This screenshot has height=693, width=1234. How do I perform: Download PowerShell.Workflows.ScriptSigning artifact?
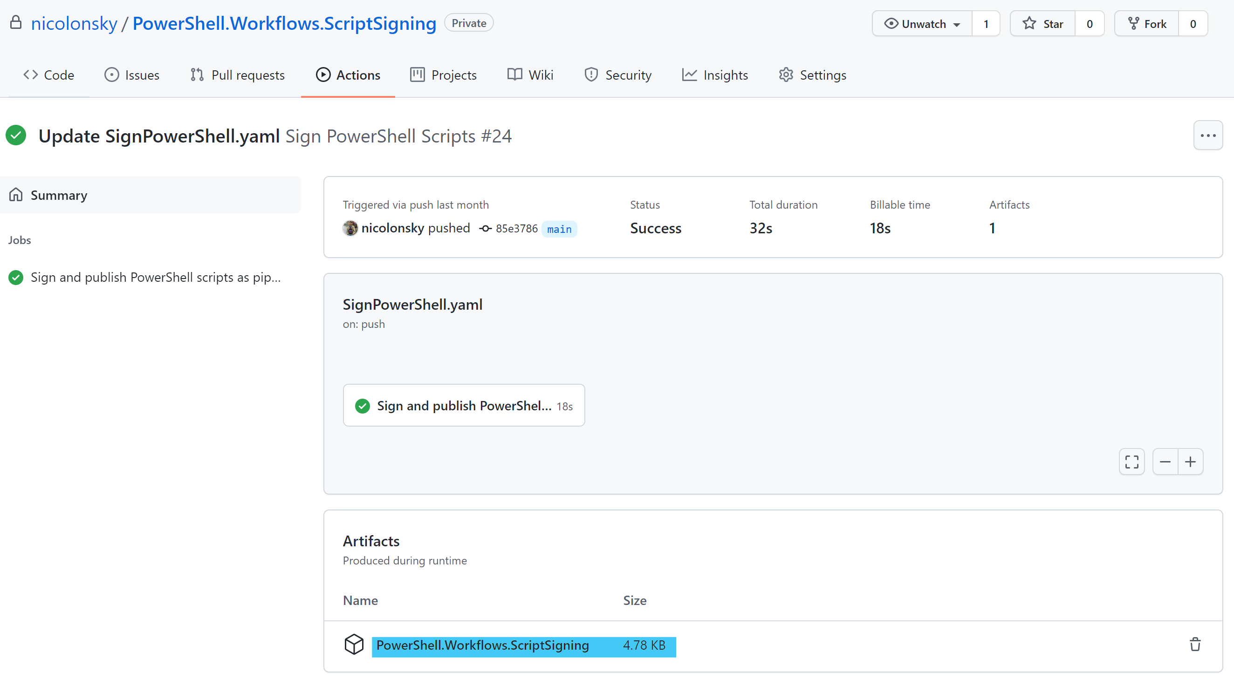pos(482,645)
